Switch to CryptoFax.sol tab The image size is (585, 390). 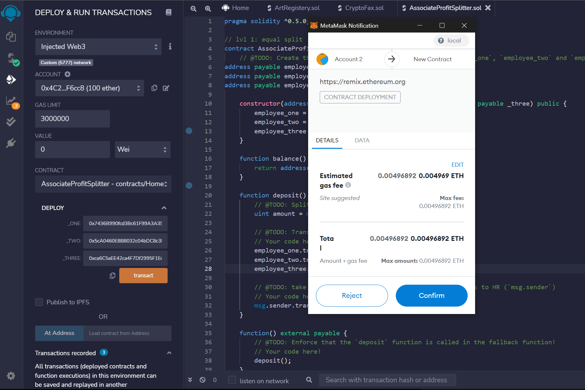tap(361, 8)
